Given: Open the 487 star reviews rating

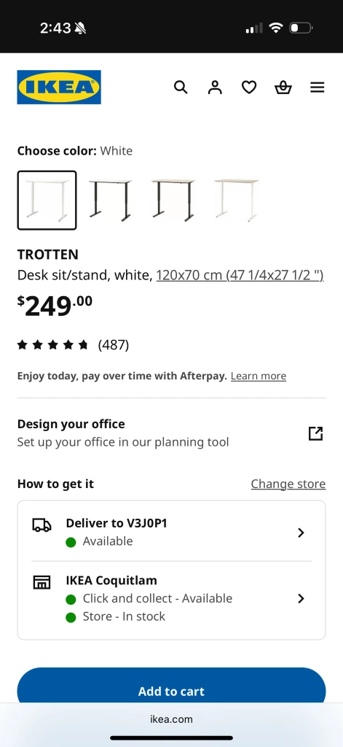Looking at the screenshot, I should [x=74, y=344].
